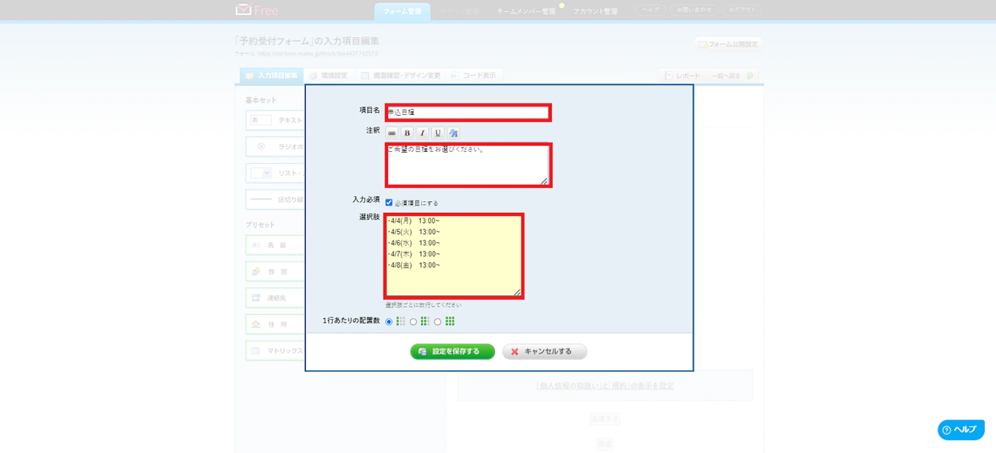
Task: Open the デザイン管理 tab
Action: pyautogui.click(x=459, y=11)
